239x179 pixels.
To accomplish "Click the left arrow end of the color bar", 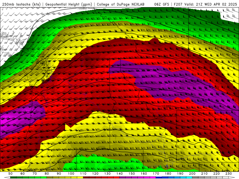I will point(7,178).
